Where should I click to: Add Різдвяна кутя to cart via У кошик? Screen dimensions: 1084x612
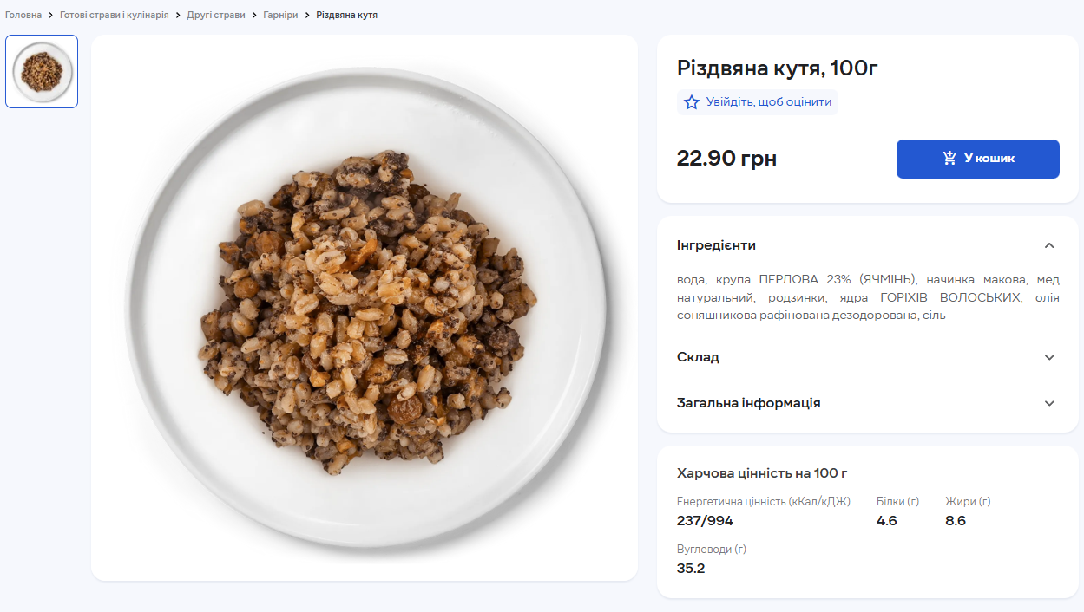pos(978,159)
